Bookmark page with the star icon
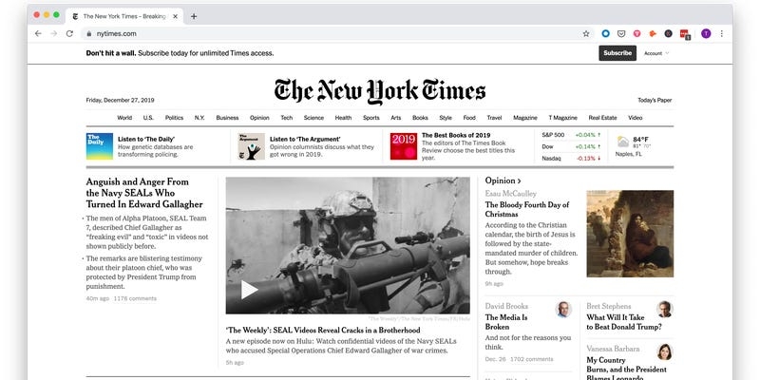Screen dimensions: 760x380 586,33
